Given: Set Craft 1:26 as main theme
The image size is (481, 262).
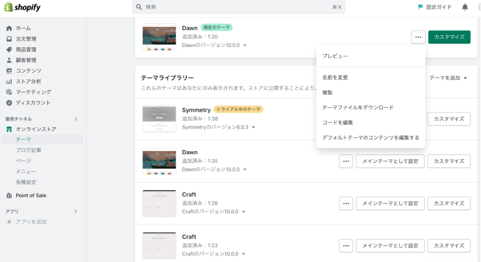Looking at the screenshot, I should [390, 203].
